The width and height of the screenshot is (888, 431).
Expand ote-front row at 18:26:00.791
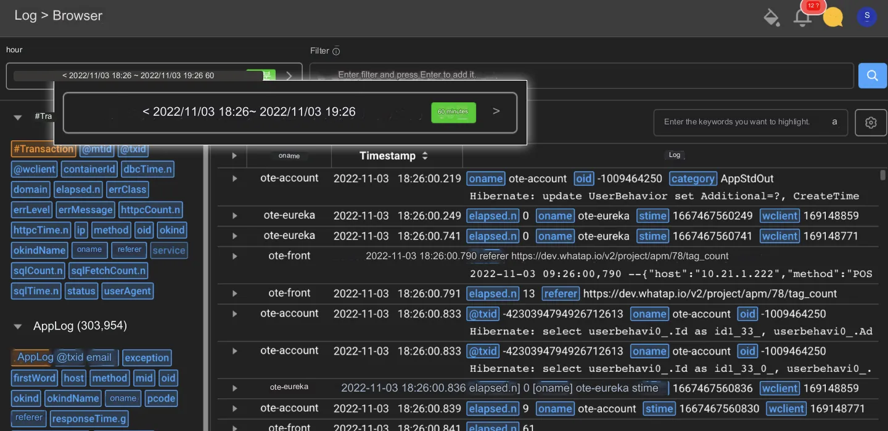pyautogui.click(x=234, y=294)
